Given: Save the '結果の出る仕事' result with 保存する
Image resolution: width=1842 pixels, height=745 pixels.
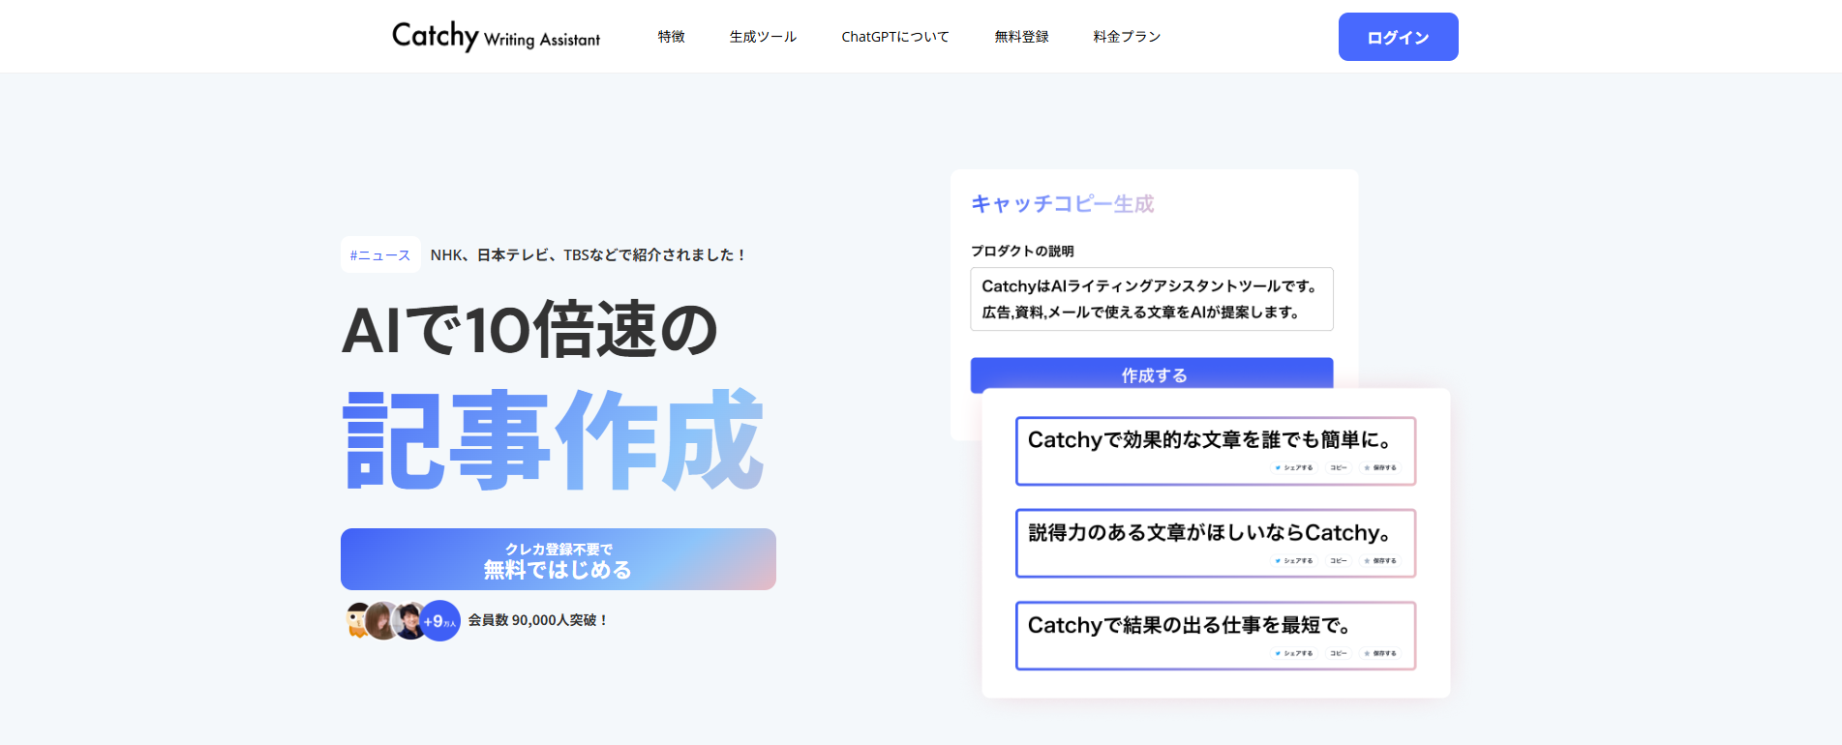Looking at the screenshot, I should (1380, 653).
